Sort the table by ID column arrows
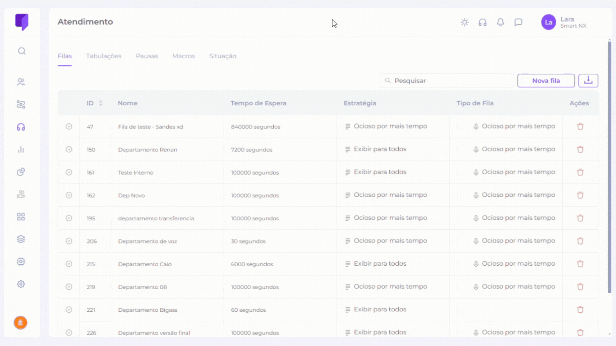The height and width of the screenshot is (346, 616). pyautogui.click(x=101, y=103)
